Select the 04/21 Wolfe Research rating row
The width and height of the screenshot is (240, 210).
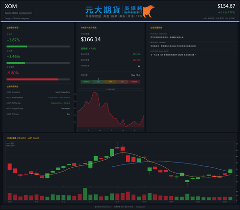[38, 98]
